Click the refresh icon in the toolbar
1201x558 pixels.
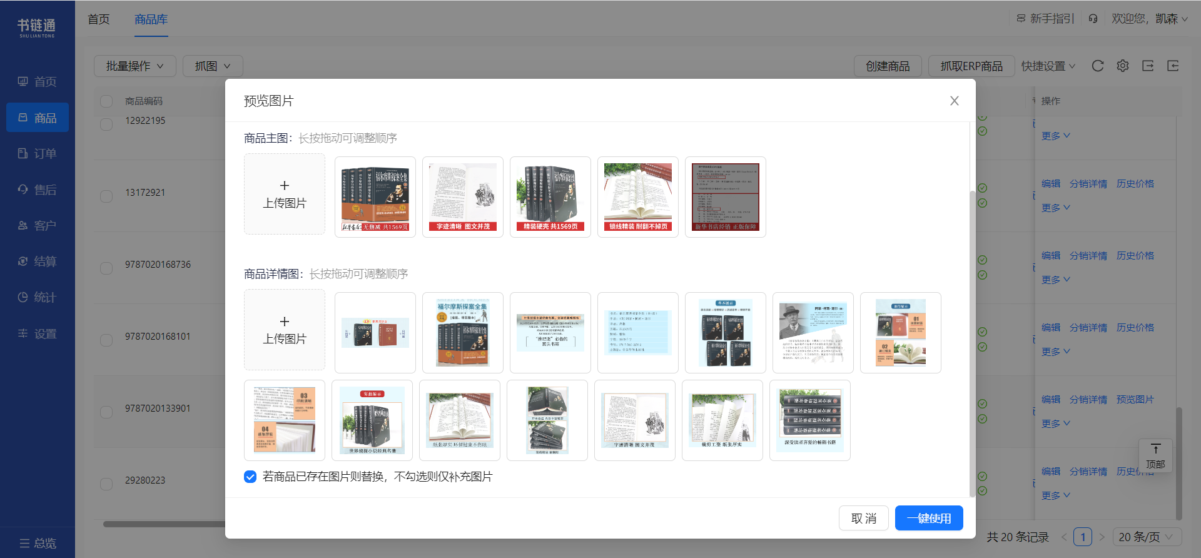click(1098, 66)
